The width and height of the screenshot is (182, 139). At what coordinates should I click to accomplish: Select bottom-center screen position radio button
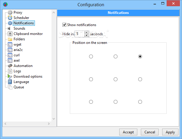(115, 102)
